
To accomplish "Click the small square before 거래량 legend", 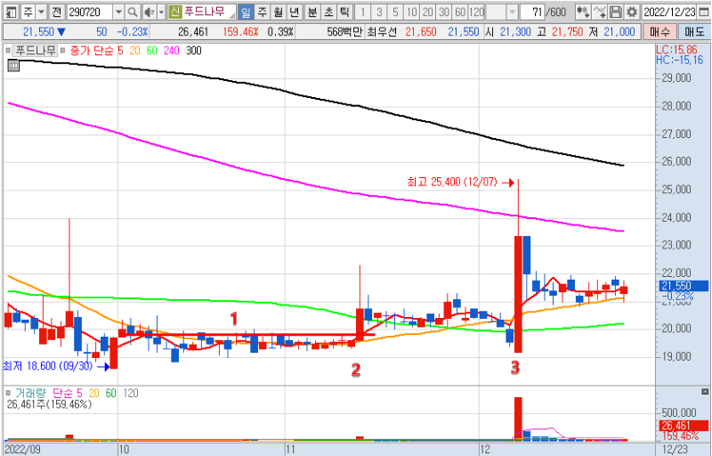I will click(8, 393).
